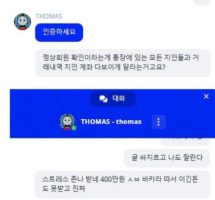Select the blue 인증하세요 message bubble
This screenshot has width=215, height=200.
click(x=59, y=33)
